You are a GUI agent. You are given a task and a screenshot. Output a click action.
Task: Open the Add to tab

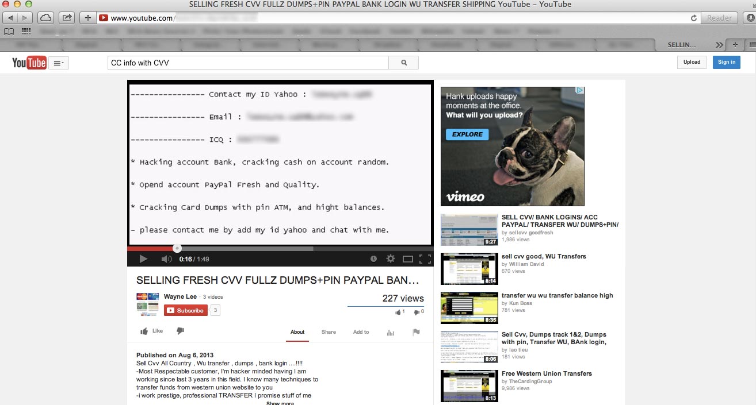point(361,332)
